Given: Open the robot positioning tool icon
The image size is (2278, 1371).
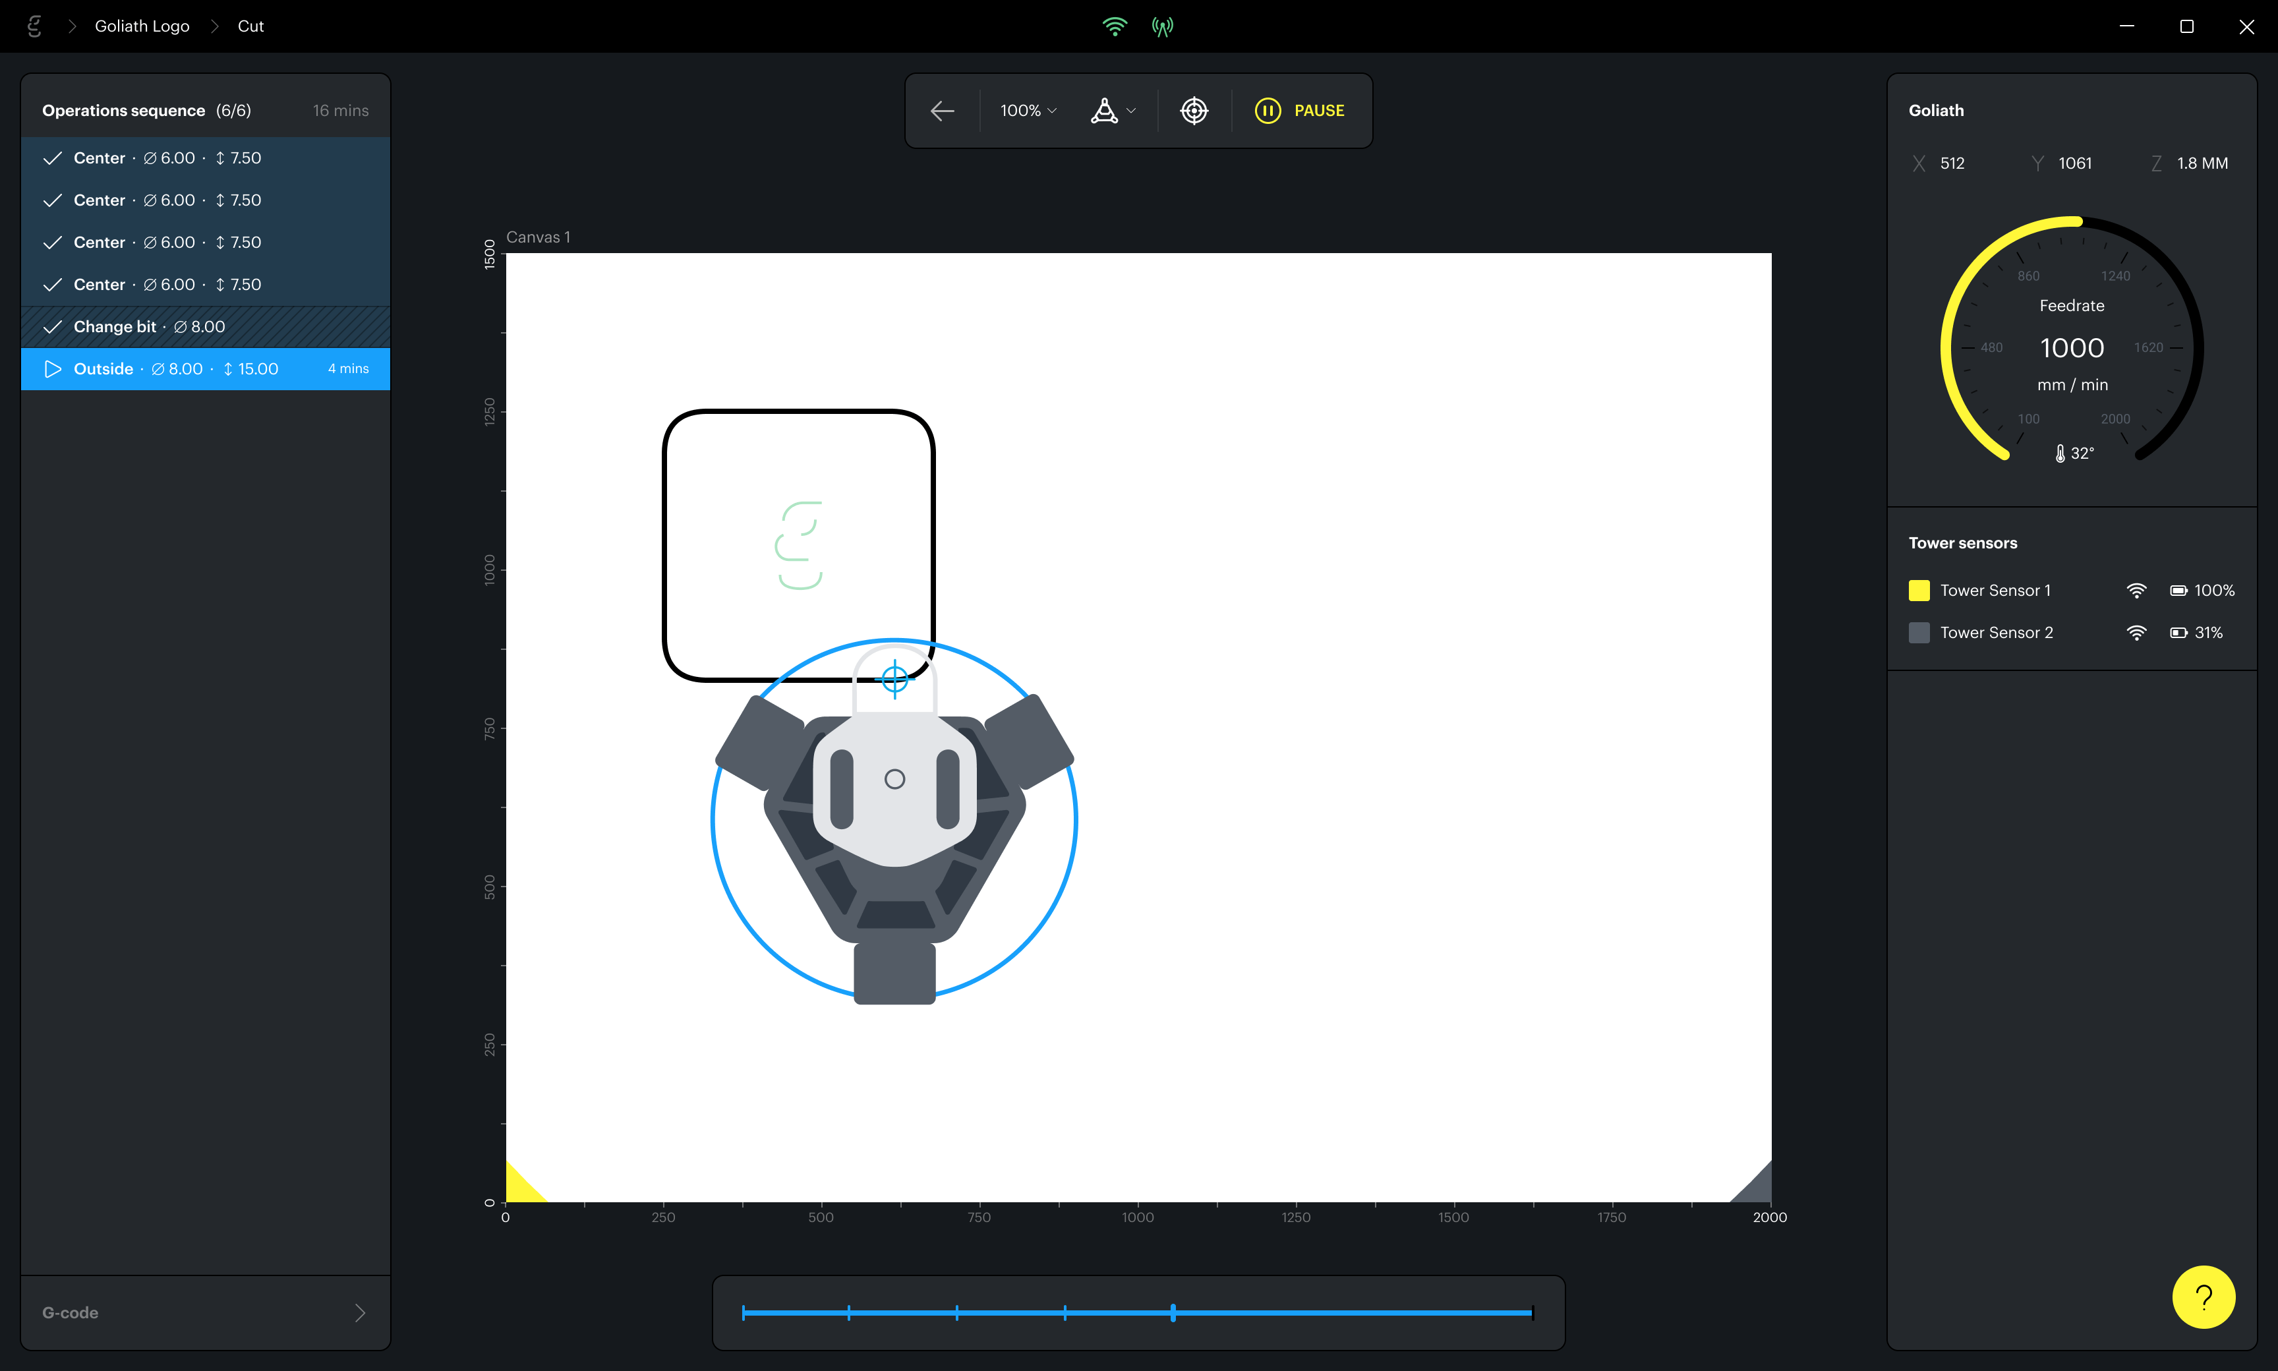Looking at the screenshot, I should pyautogui.click(x=1104, y=111).
